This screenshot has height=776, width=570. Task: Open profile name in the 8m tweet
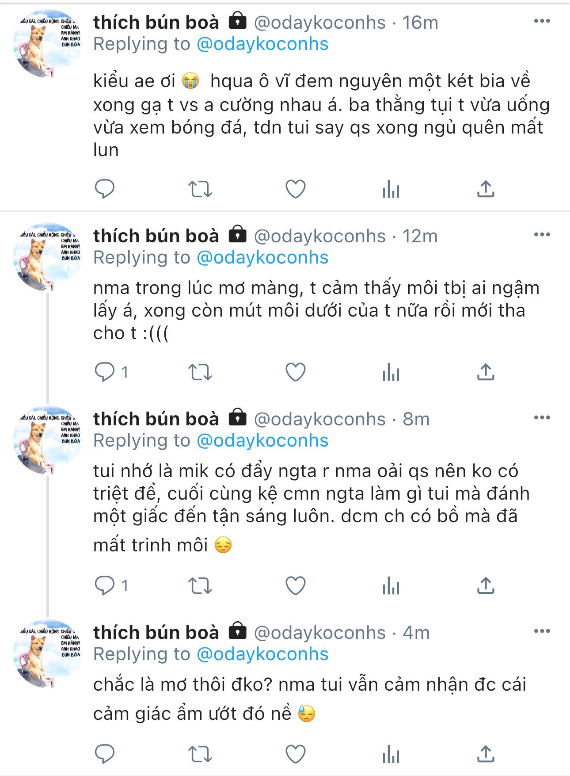156,419
